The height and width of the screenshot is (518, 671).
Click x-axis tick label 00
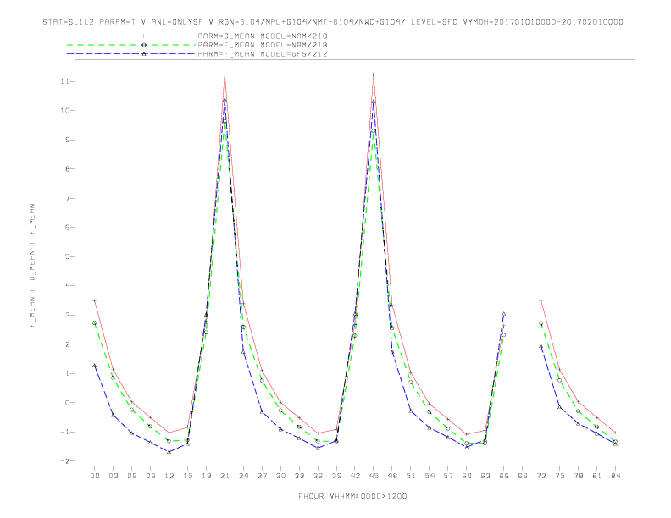(95, 476)
